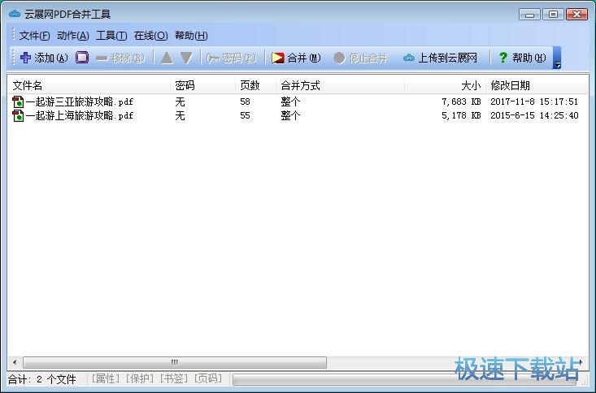Image resolution: width=596 pixels, height=393 pixels.
Task: Click the 帮助(H) toolbar help button
Action: (x=522, y=58)
